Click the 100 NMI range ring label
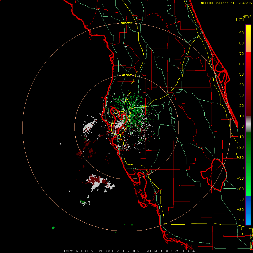 (126, 23)
